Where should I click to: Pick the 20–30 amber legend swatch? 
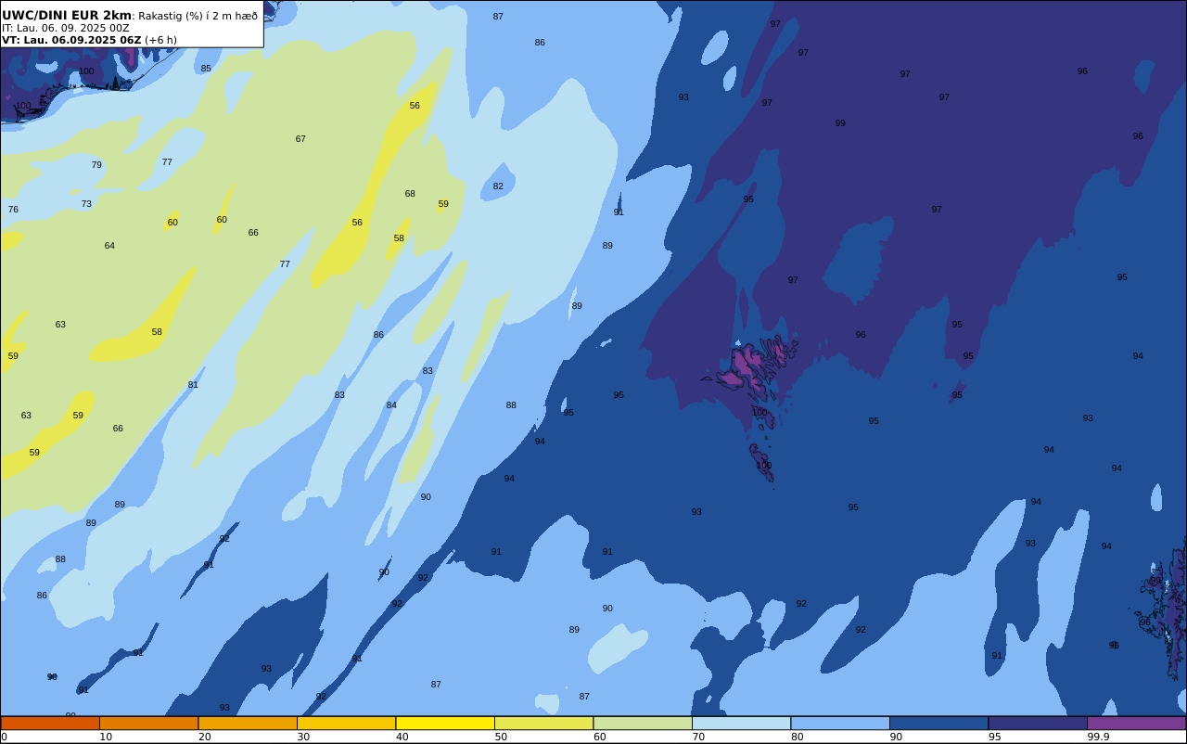pos(248,723)
